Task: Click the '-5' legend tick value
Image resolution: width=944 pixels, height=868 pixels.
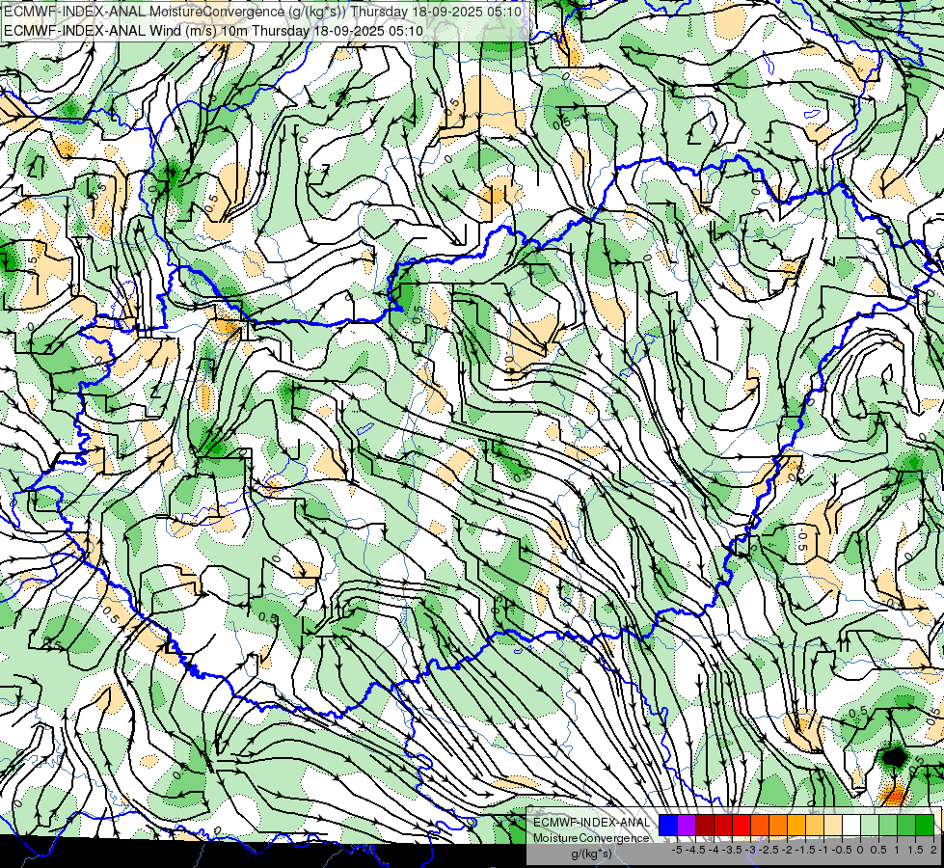Action: (677, 850)
